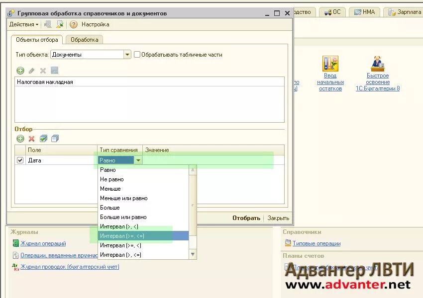This screenshot has height=298, width=423.
Task: Choose Больше или равно option
Action: (x=143, y=217)
